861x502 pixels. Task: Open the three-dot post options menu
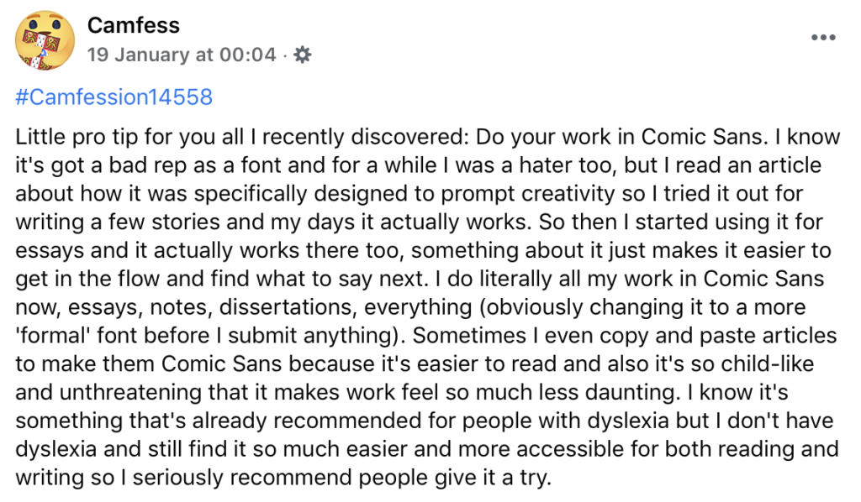[x=823, y=37]
